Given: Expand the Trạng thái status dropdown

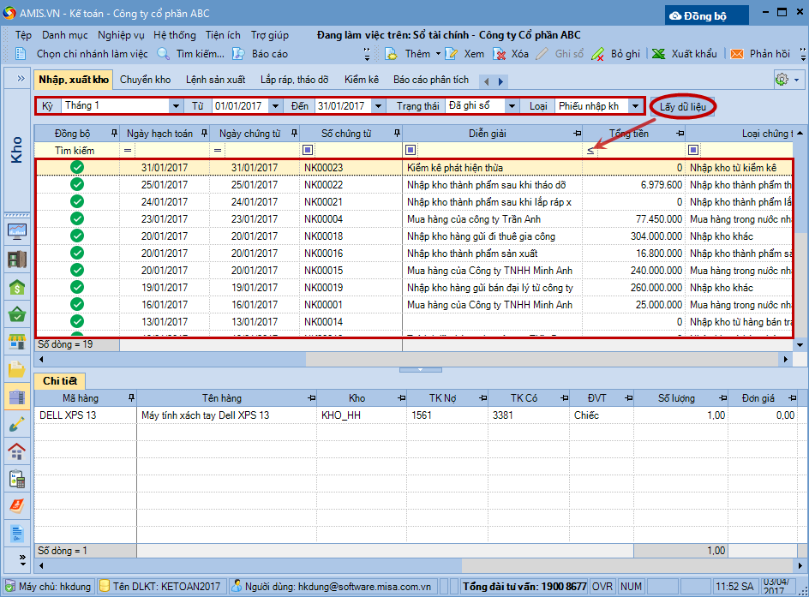Looking at the screenshot, I should point(512,106).
